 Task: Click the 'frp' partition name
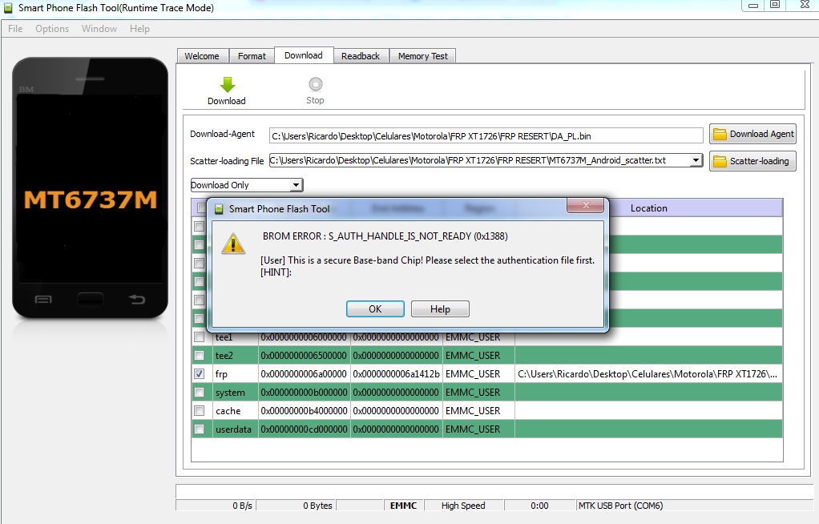(221, 374)
